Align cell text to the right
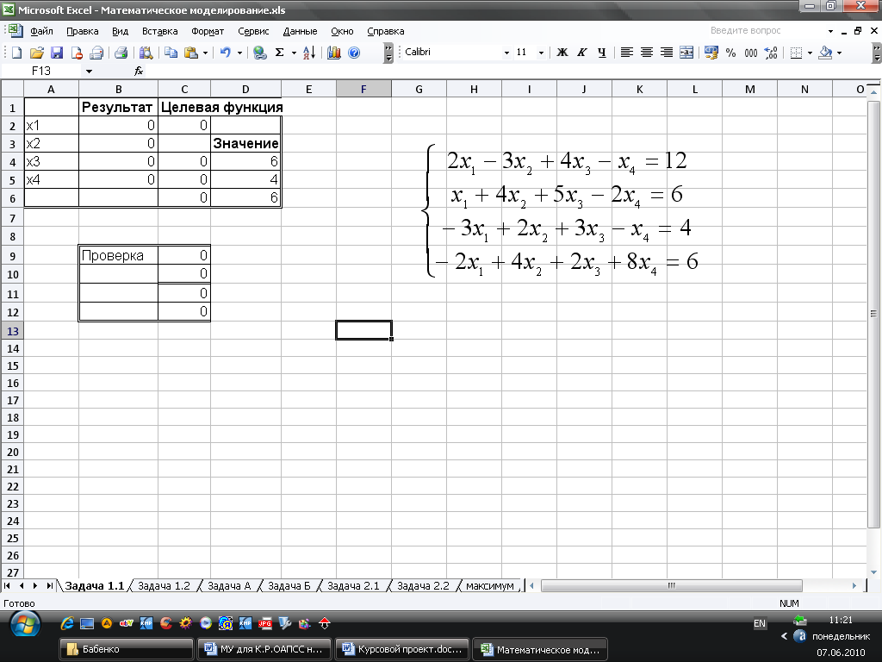 (667, 53)
